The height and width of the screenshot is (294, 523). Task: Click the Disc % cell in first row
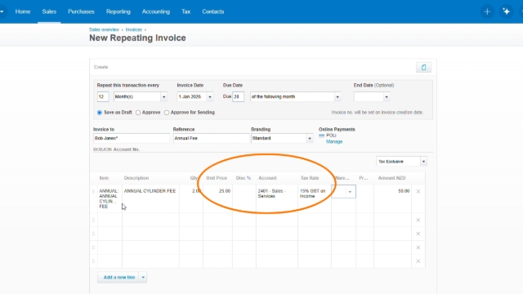tap(244, 198)
